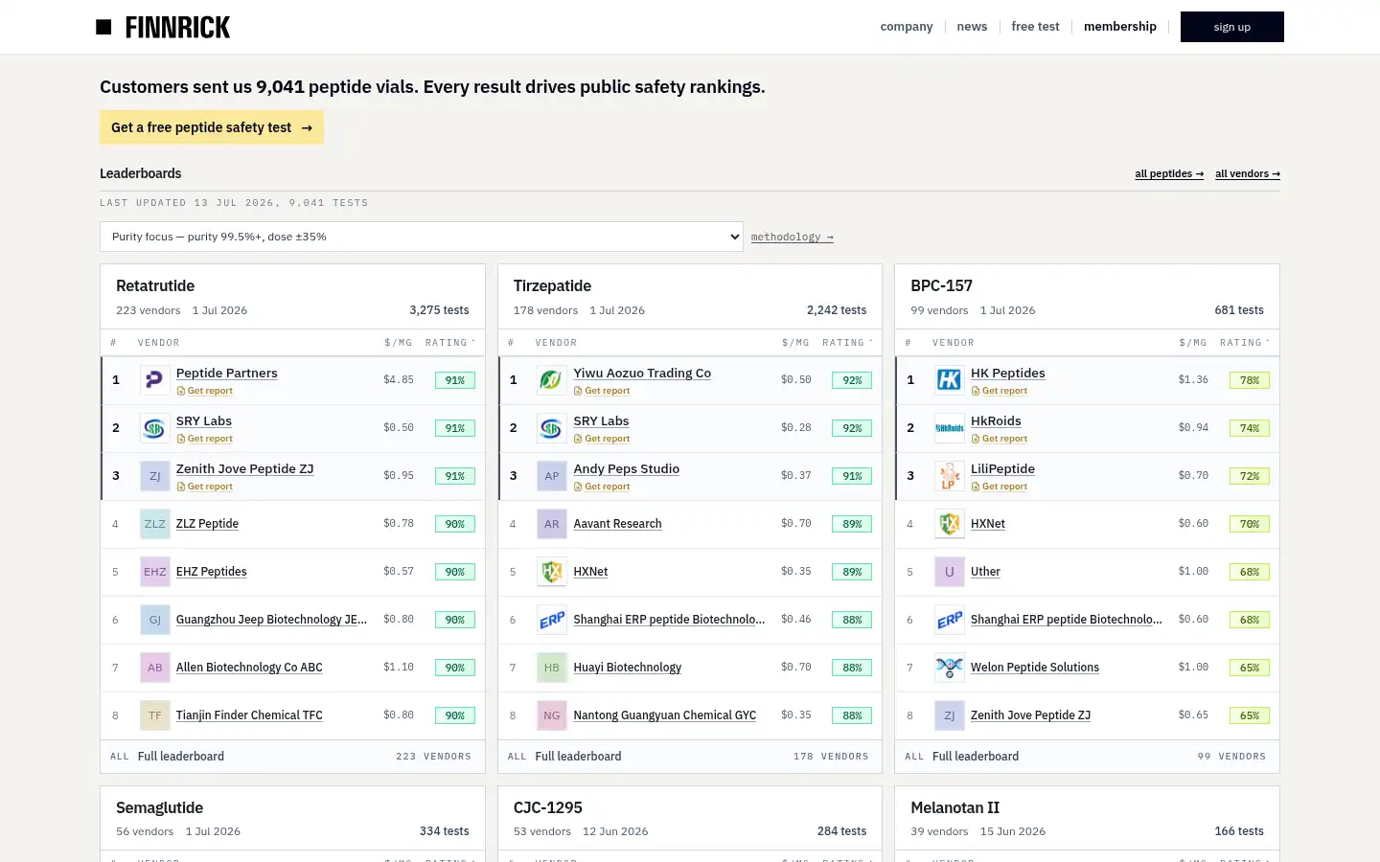Follow the all peptides link
This screenshot has height=862, width=1380.
pos(1169,174)
